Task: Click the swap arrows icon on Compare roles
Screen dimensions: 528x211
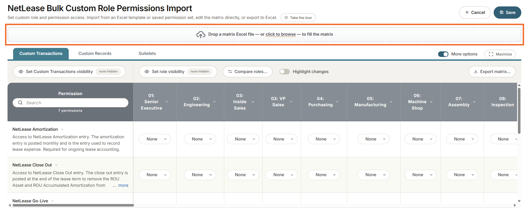Action: point(230,72)
